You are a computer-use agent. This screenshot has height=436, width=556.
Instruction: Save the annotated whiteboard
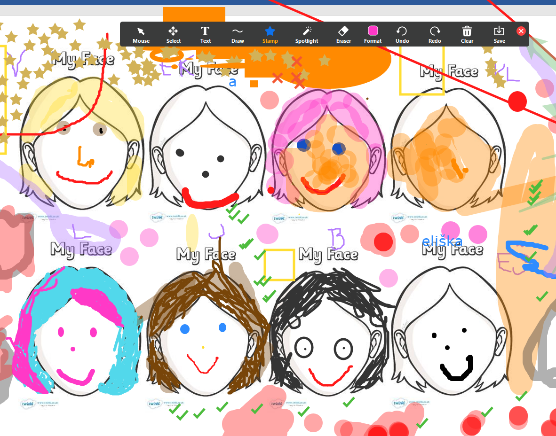(x=499, y=35)
